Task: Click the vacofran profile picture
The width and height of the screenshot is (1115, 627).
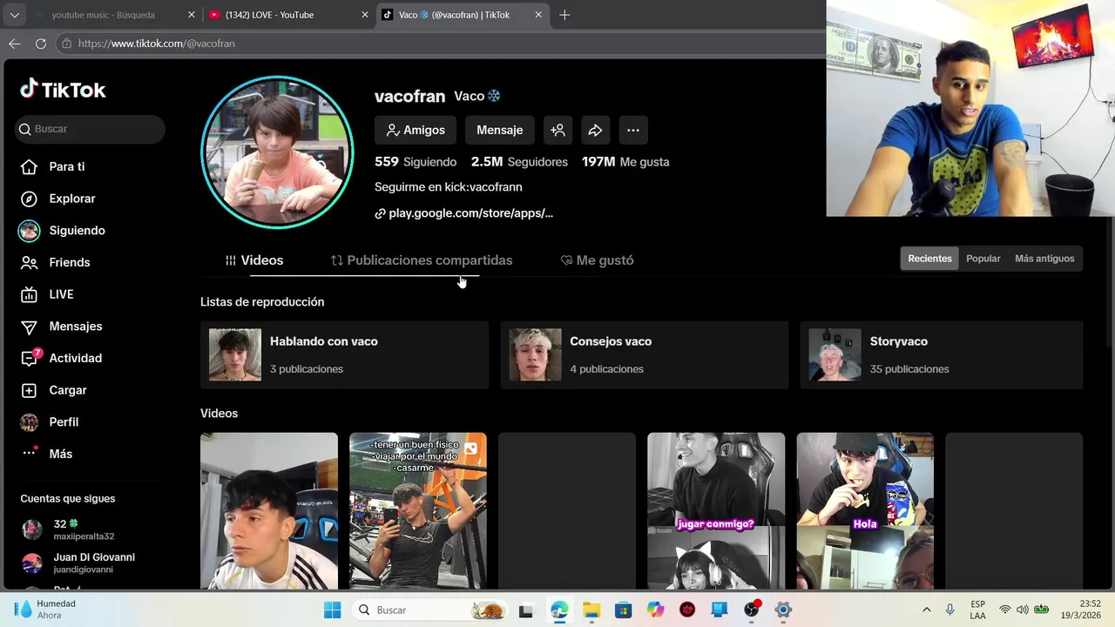Action: 277,152
